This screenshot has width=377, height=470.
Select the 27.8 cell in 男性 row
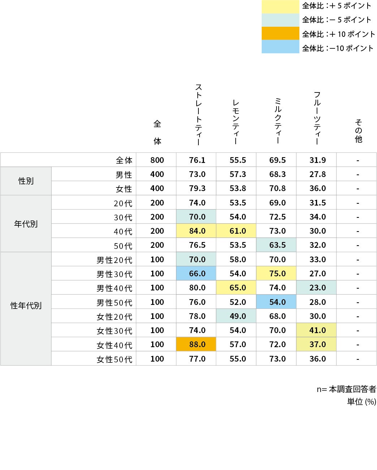coord(316,174)
